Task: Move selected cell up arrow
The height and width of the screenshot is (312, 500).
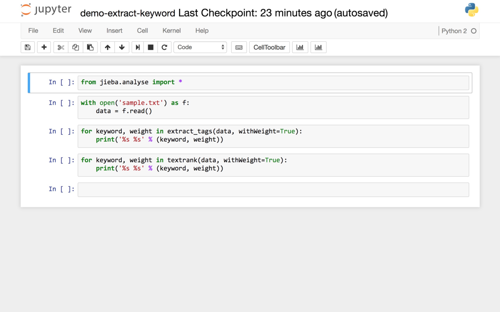Action: pyautogui.click(x=107, y=47)
